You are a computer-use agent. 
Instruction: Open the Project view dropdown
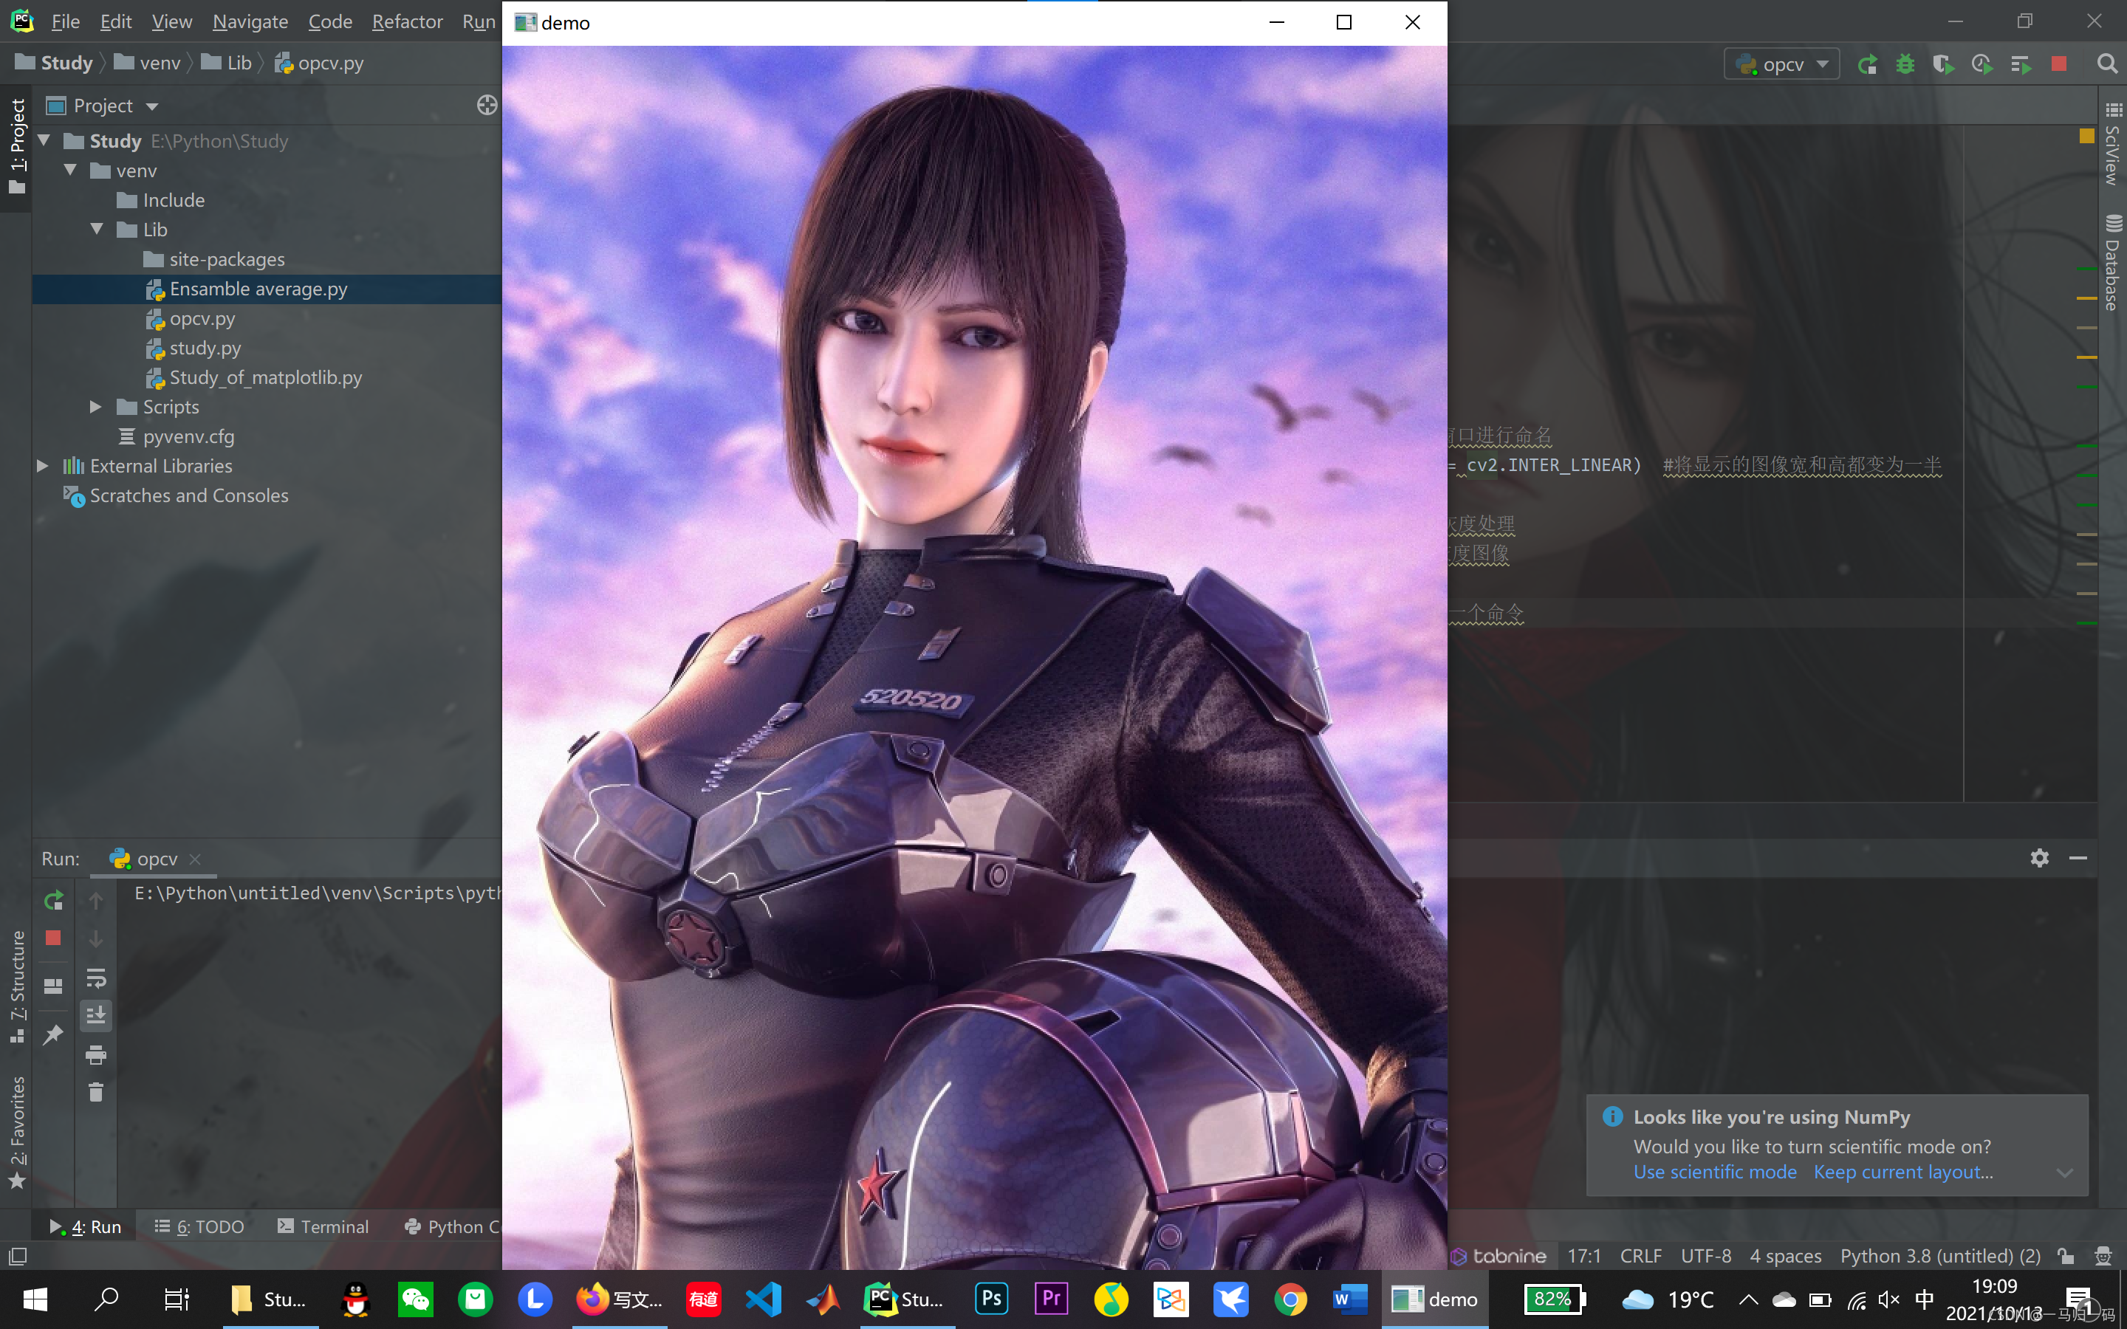pos(152,106)
